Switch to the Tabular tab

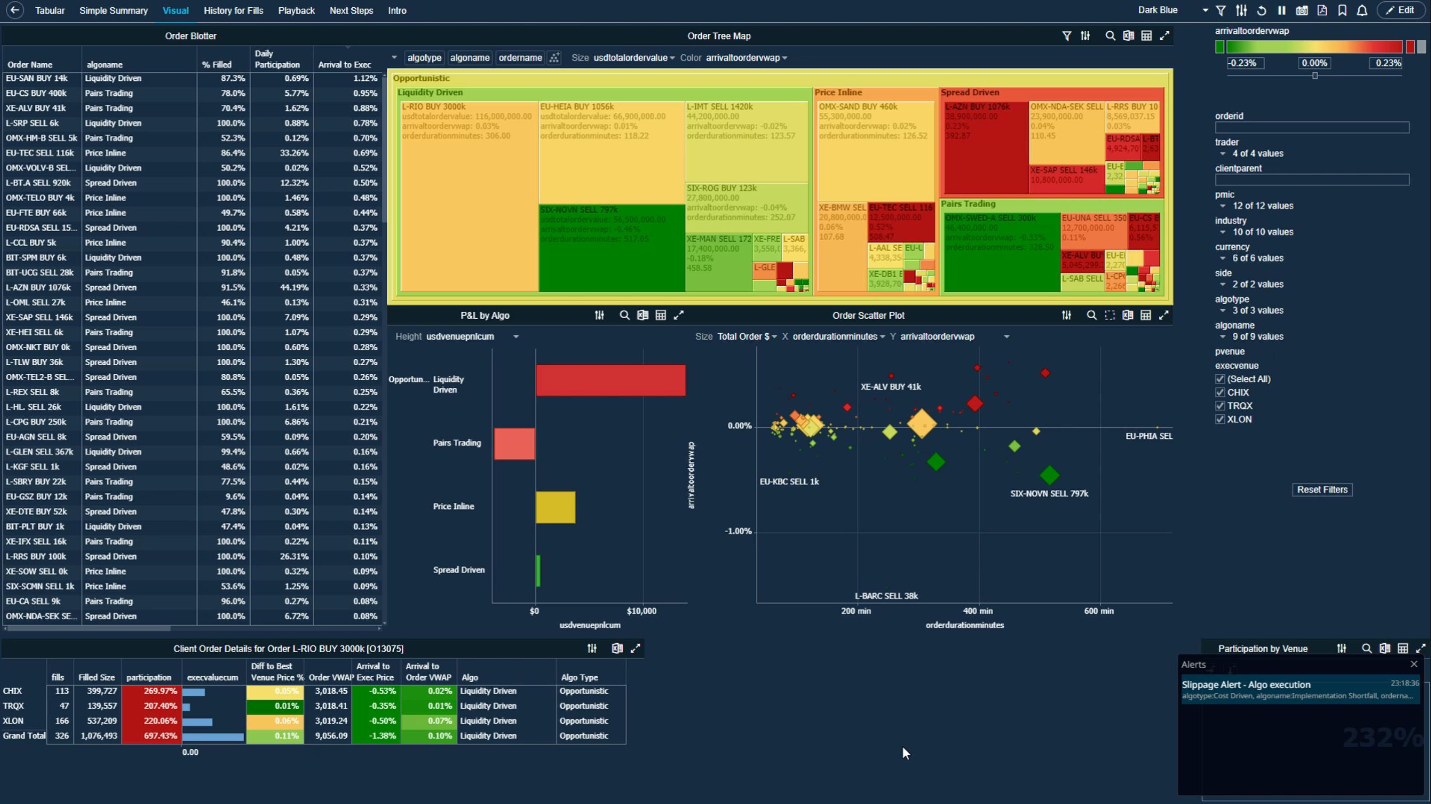click(49, 10)
